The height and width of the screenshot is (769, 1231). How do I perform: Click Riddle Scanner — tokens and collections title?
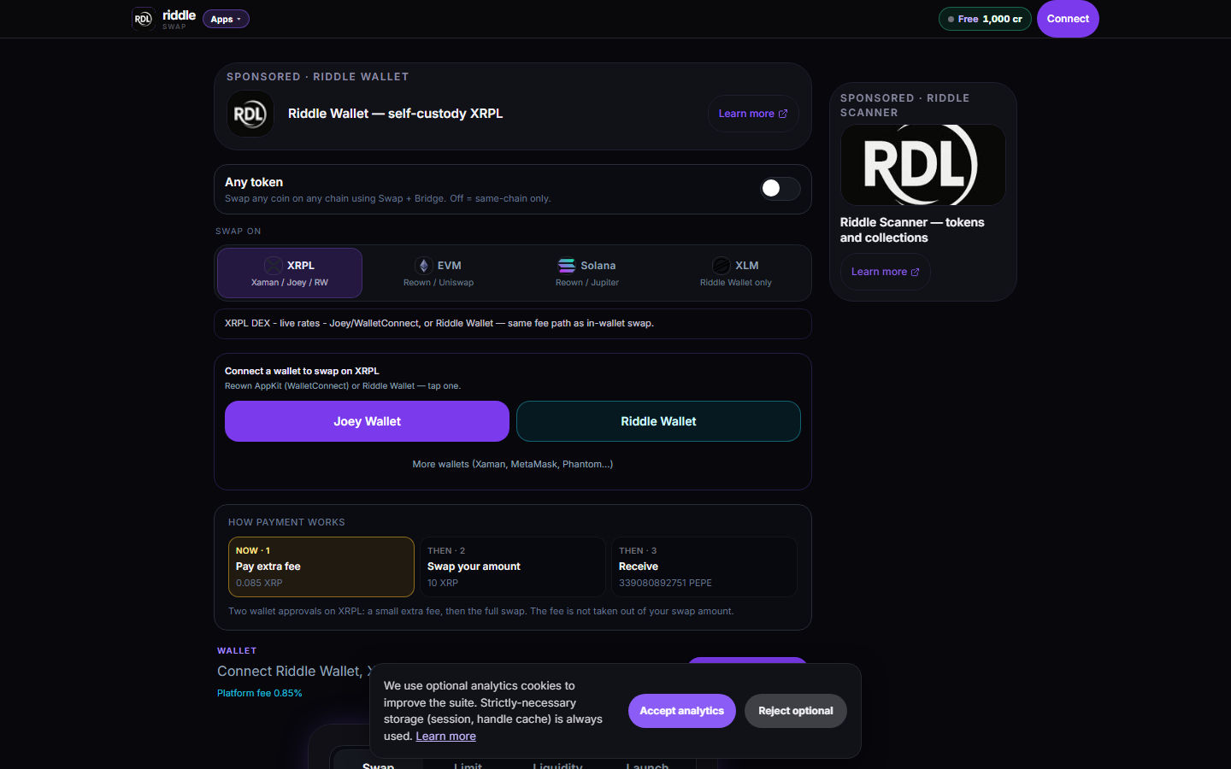click(912, 230)
